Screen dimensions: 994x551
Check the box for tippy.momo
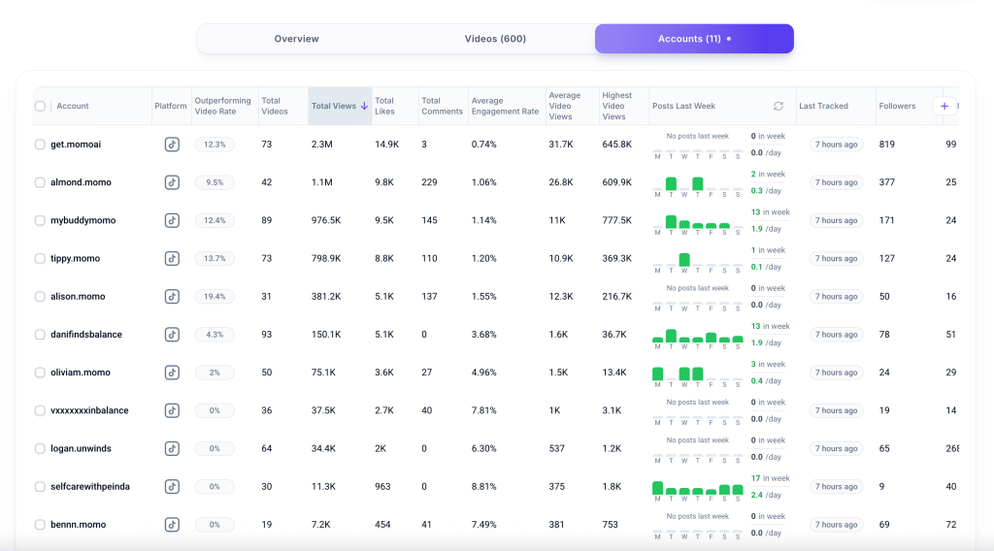pyautogui.click(x=40, y=259)
